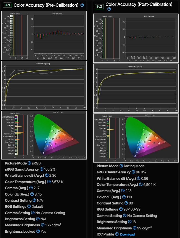Click the Color Accuracy (Pre-Calibration) heading
The image size is (180, 238).
coord(46,5)
